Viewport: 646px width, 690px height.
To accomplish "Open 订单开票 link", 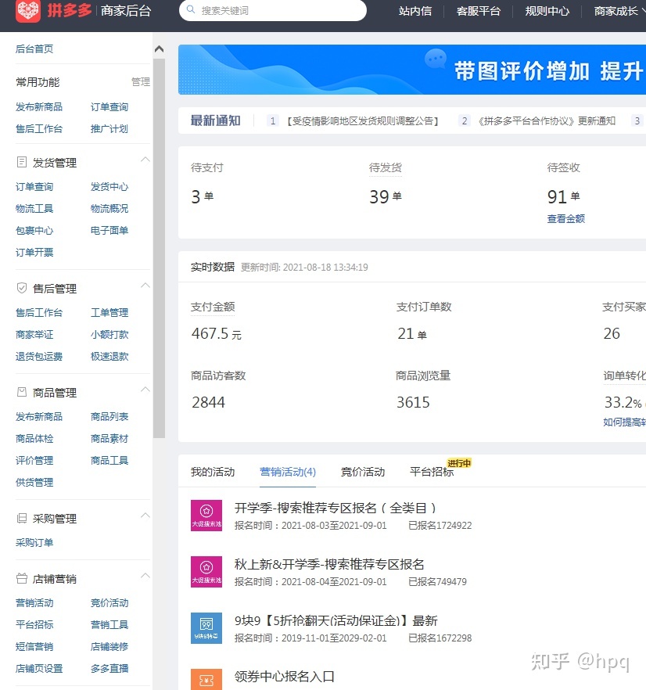I will 34,252.
